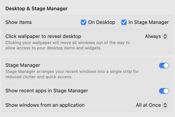Click the Show recent apps in Stage Manager label
This screenshot has width=175, height=117.
pos(47,91)
